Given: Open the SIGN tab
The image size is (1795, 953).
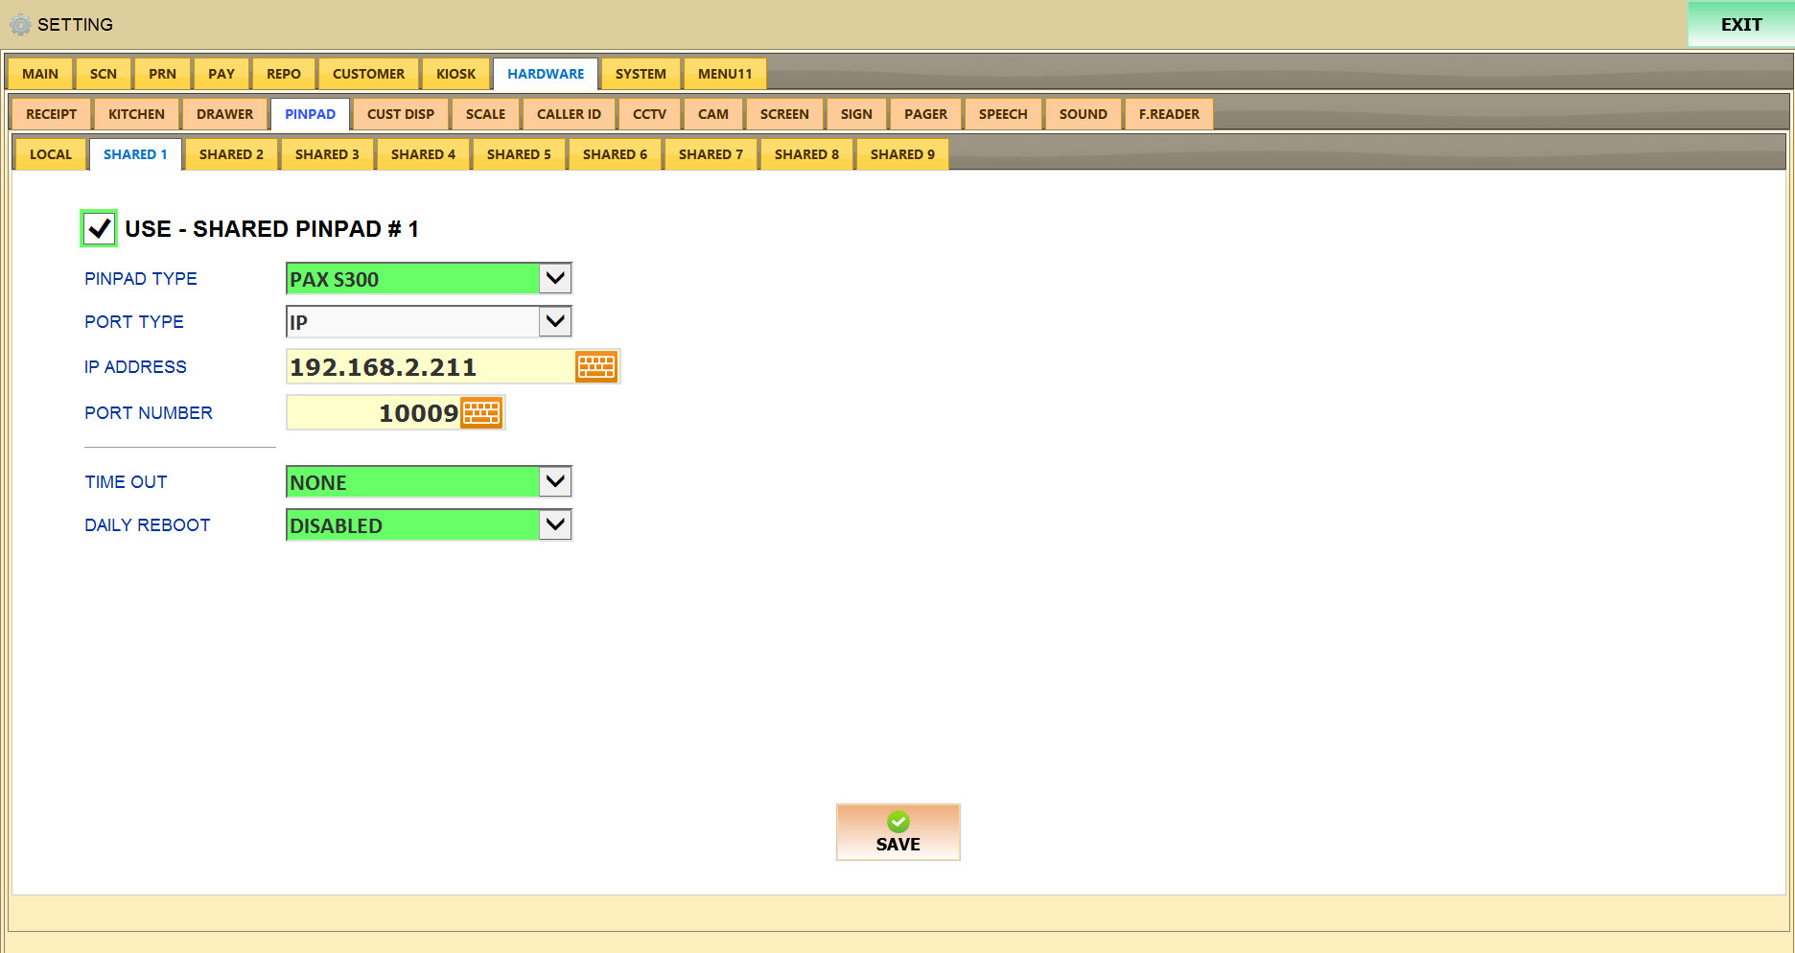Looking at the screenshot, I should point(857,114).
